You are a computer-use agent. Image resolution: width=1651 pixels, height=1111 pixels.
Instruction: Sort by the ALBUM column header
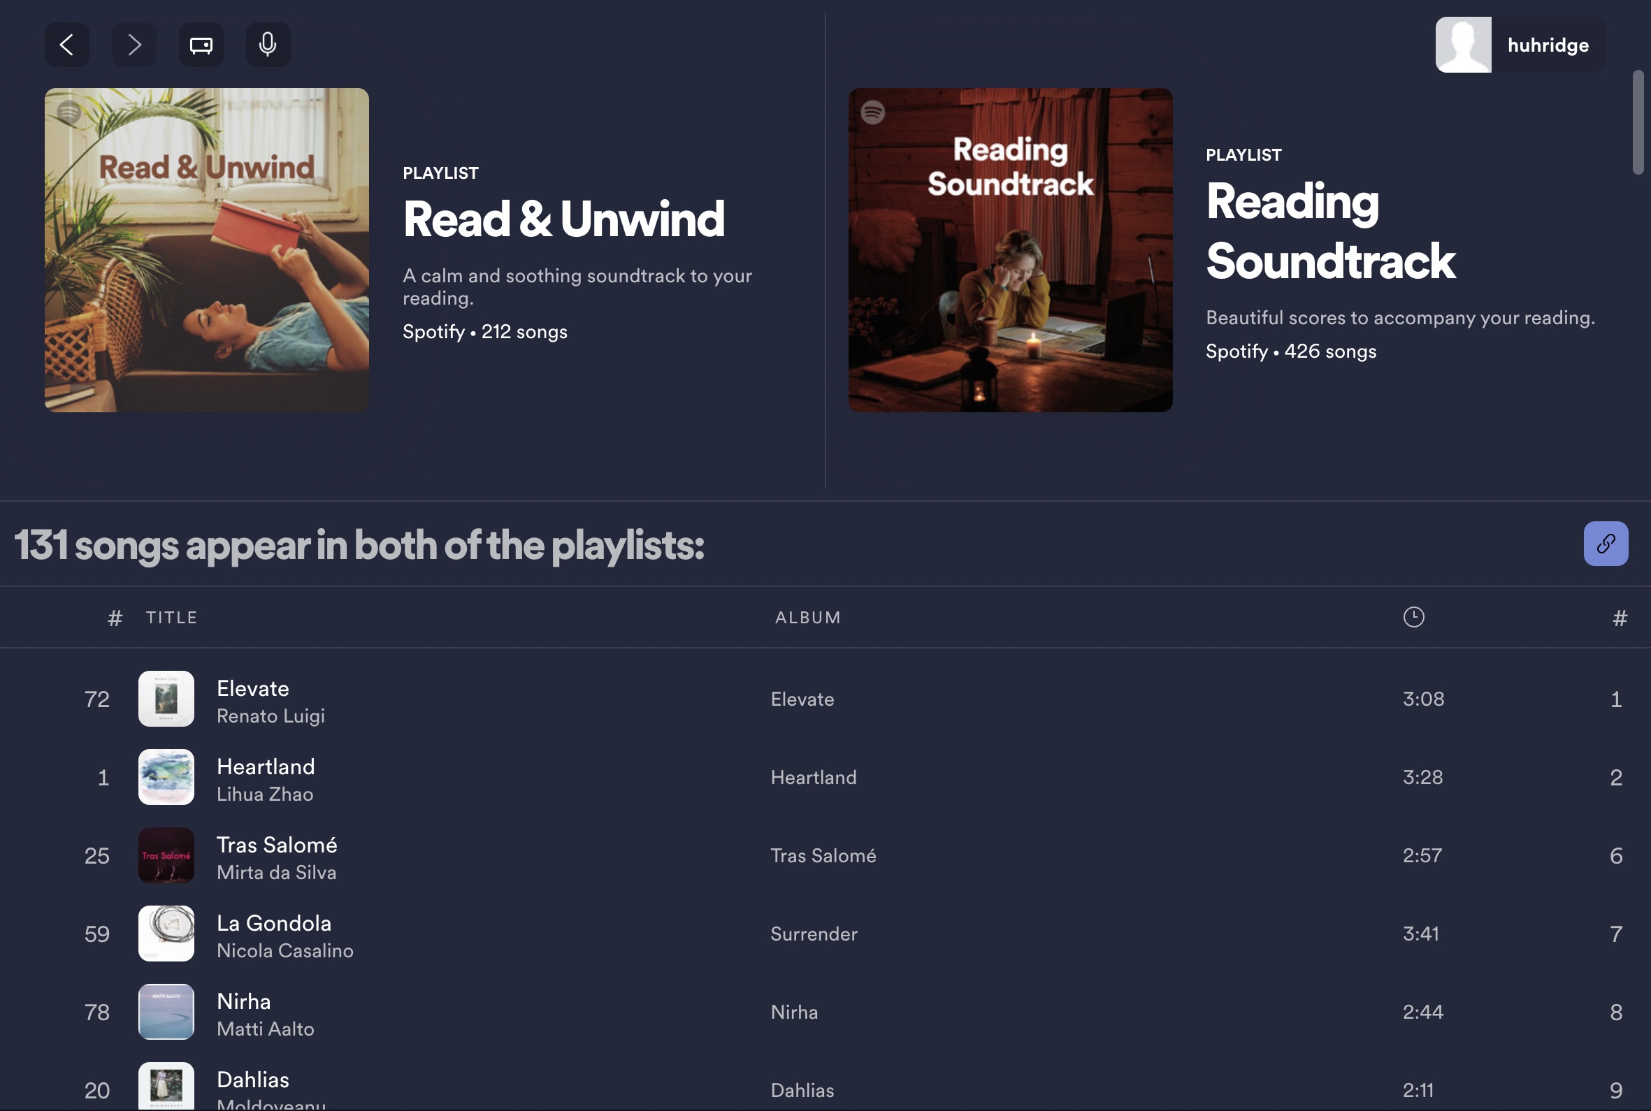tap(807, 618)
